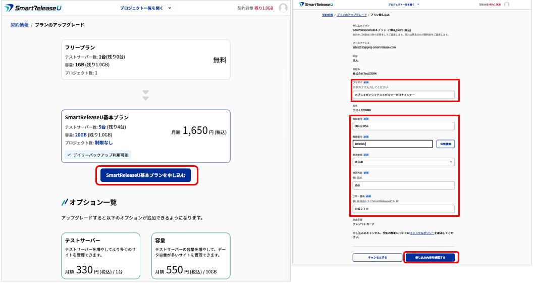
Task: Confirm with the 申し込み内容を確定する button
Action: coord(430,258)
